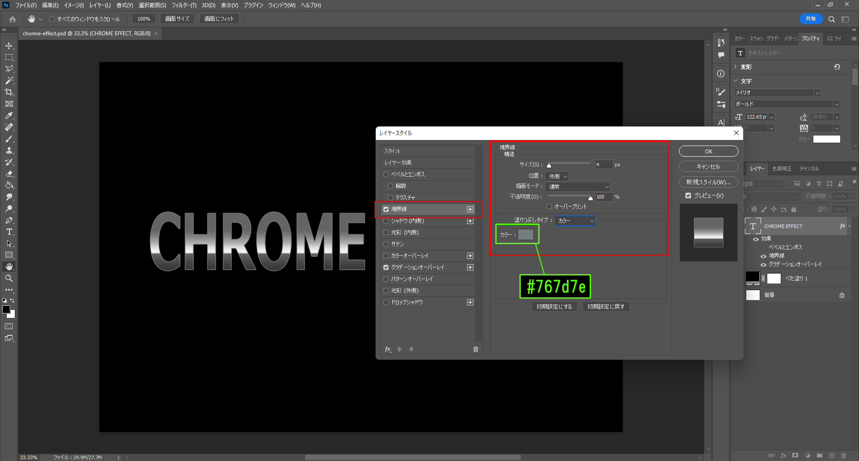Viewport: 859px width, 461px height.
Task: Open the 描画モード dropdown
Action: [x=578, y=186]
